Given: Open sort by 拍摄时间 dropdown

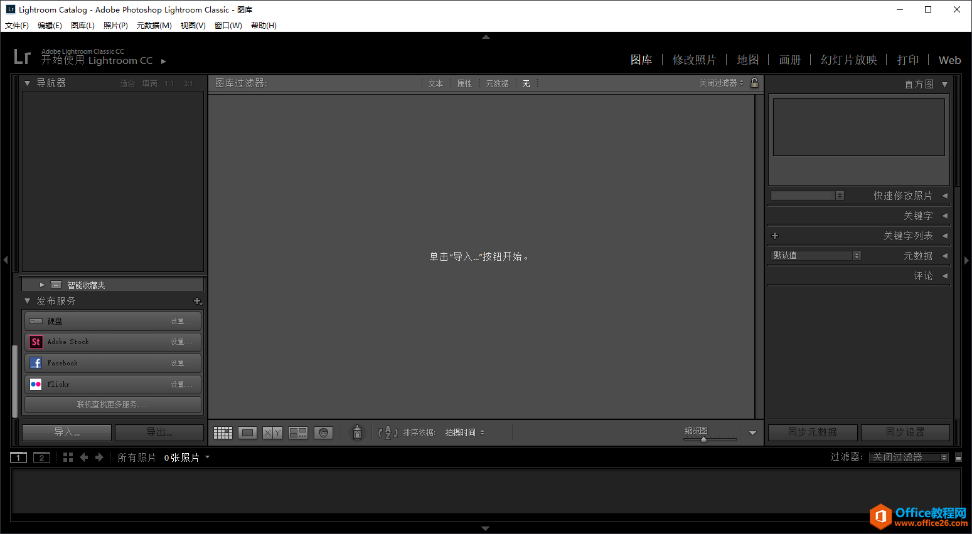Looking at the screenshot, I should click(x=464, y=432).
